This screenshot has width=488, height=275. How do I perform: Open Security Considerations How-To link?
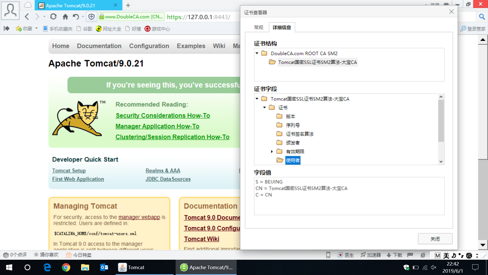pyautogui.click(x=163, y=116)
